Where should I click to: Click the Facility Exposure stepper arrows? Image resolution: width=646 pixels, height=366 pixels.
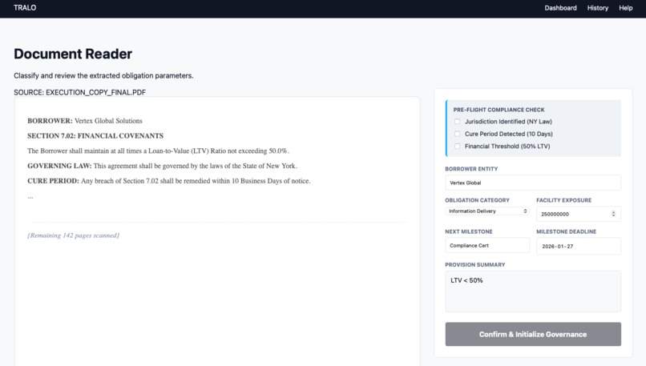coord(613,214)
